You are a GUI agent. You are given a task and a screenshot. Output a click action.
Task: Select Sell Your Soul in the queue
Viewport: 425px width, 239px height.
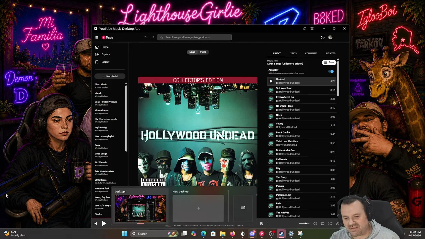click(301, 90)
